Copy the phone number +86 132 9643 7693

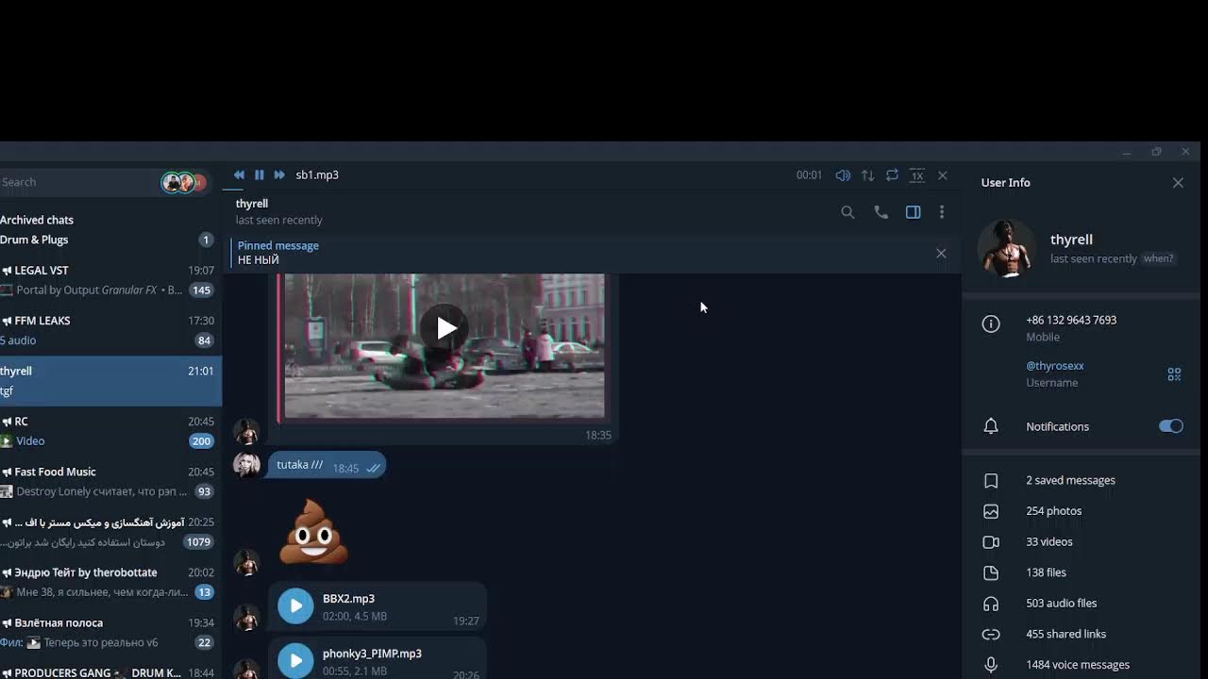pyautogui.click(x=1071, y=320)
